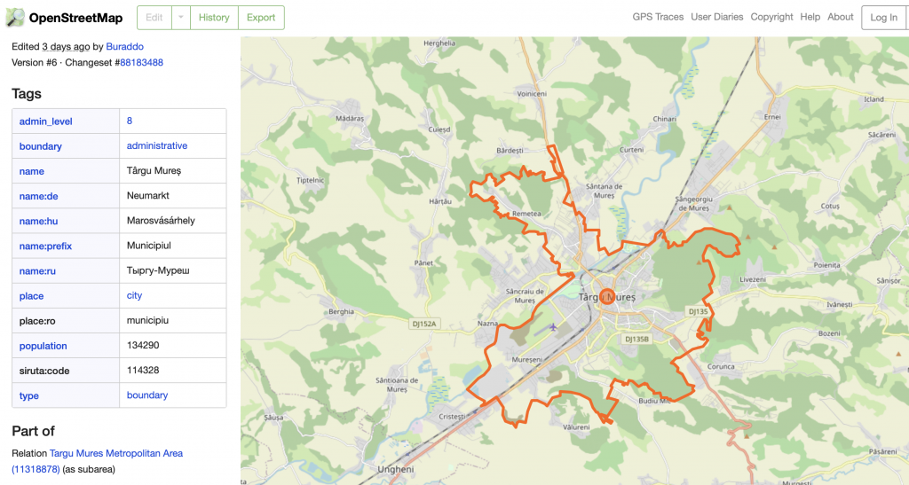The height and width of the screenshot is (485, 909).
Task: Open admin_level value 8 link
Action: pyautogui.click(x=130, y=121)
